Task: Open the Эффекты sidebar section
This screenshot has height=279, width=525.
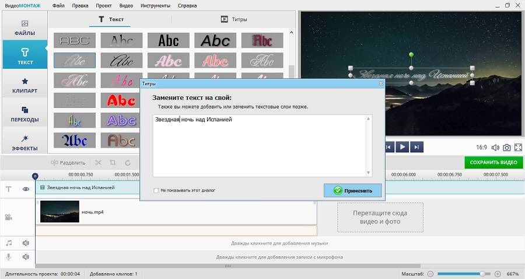Action: pyautogui.click(x=24, y=142)
